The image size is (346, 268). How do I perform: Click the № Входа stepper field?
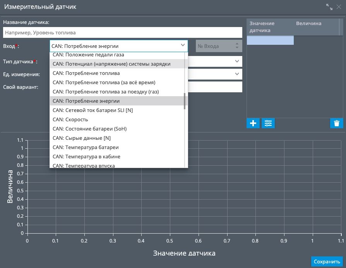click(x=219, y=46)
